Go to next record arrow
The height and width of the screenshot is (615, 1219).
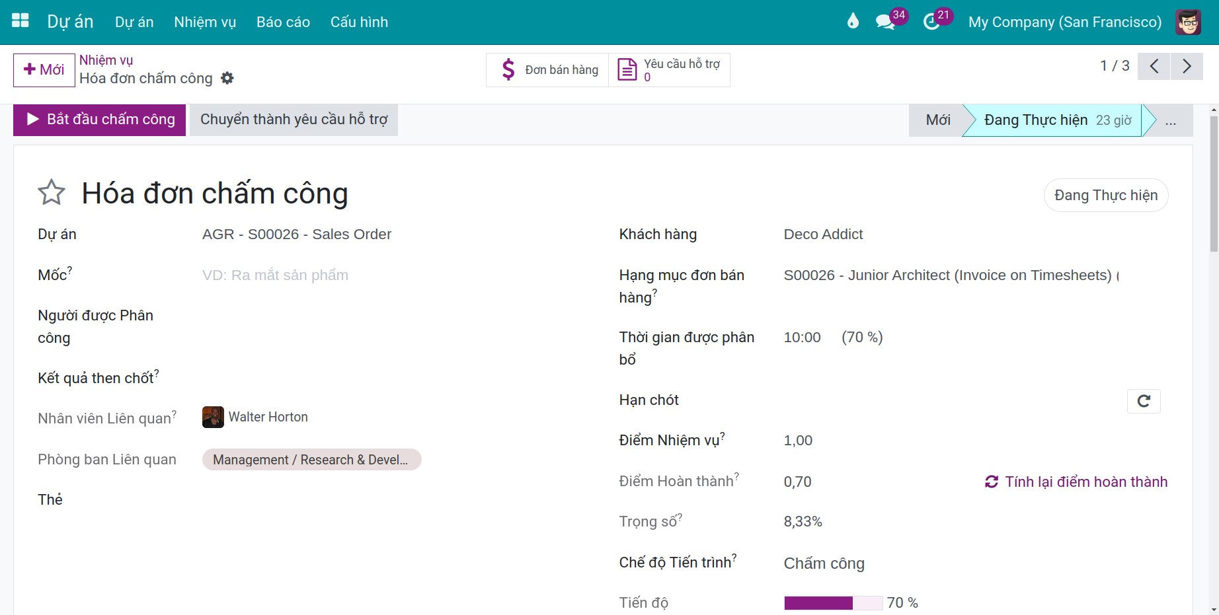tap(1187, 66)
